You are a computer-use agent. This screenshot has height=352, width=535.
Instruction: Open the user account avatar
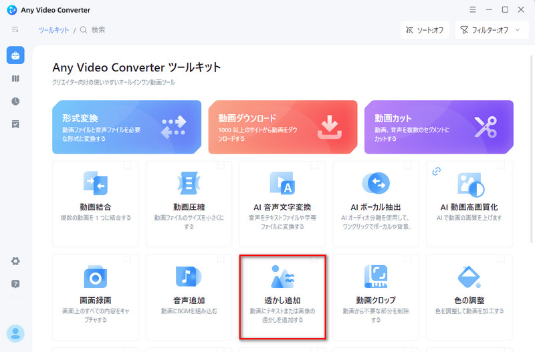pos(15,333)
